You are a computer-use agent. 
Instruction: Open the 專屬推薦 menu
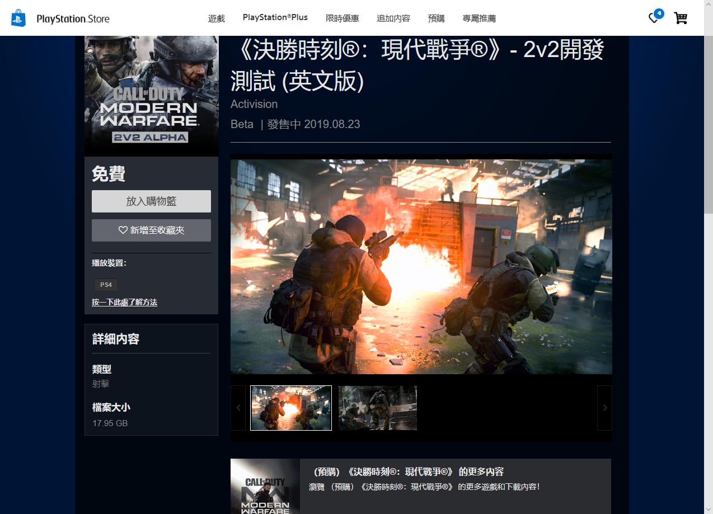click(x=479, y=18)
